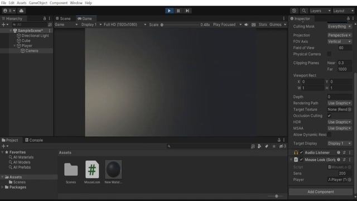Collapse the Mouse Look component expander
357x201 pixels.
291,160
